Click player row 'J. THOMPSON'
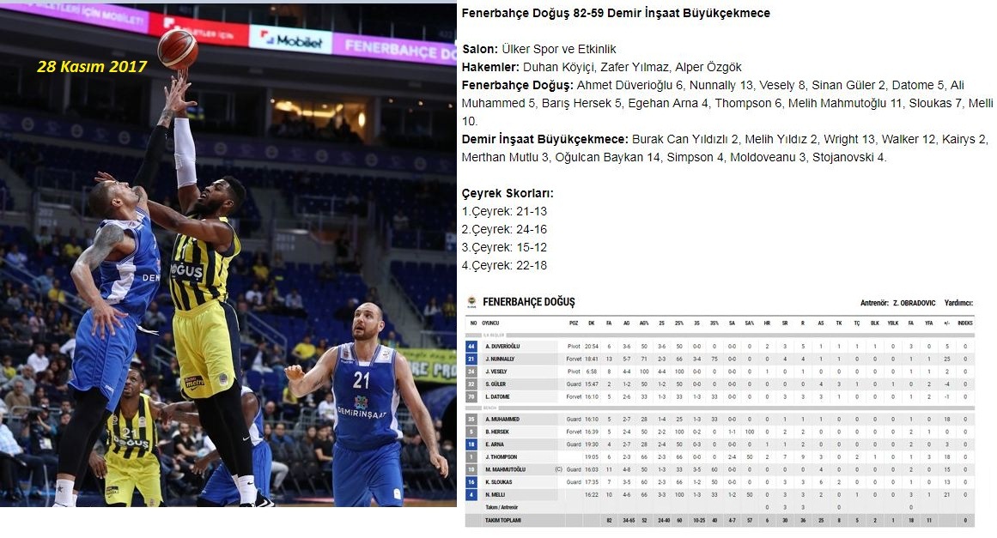The width and height of the screenshot is (997, 538). pyautogui.click(x=720, y=456)
